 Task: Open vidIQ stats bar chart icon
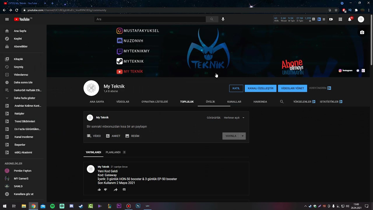point(314,19)
